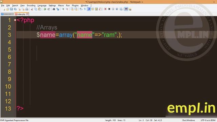Paste clipboard using the Paste icon
This screenshot has width=217, height=122.
click(x=40, y=9)
